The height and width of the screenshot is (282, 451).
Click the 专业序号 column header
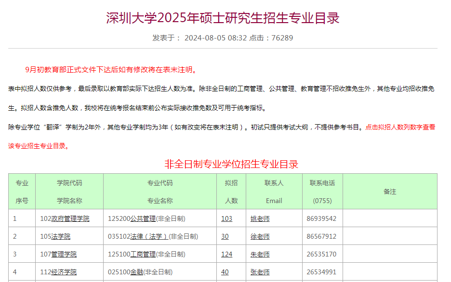click(x=22, y=192)
